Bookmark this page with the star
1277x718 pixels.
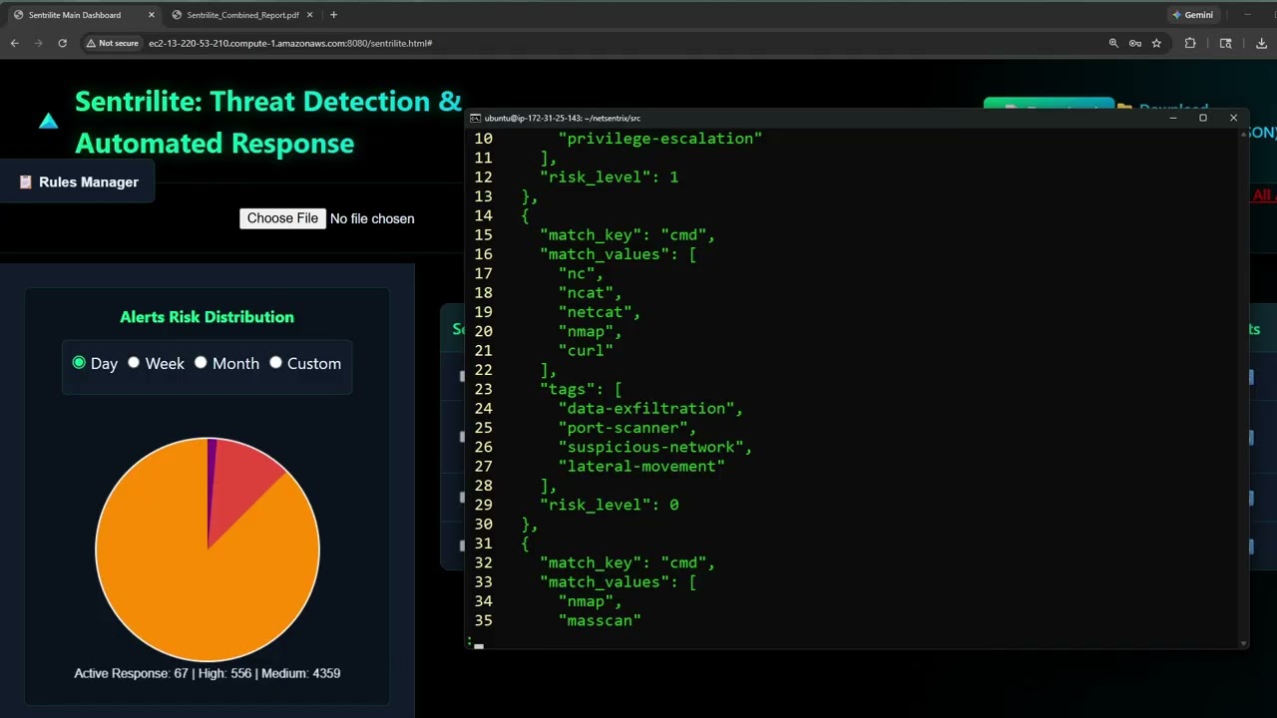(x=1156, y=43)
